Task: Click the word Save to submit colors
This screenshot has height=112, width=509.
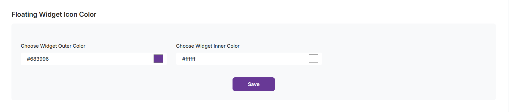Action: tap(254, 84)
